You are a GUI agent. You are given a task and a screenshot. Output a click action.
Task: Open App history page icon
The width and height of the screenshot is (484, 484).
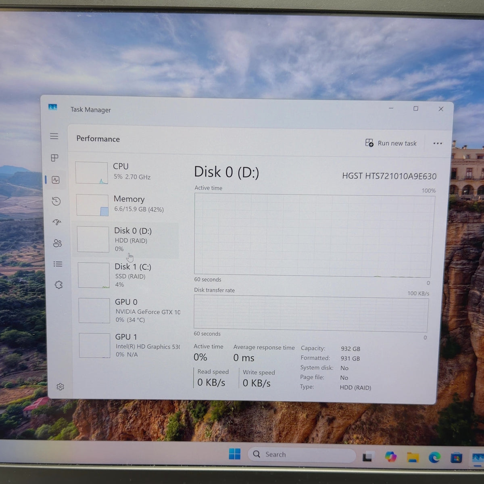tap(56, 201)
